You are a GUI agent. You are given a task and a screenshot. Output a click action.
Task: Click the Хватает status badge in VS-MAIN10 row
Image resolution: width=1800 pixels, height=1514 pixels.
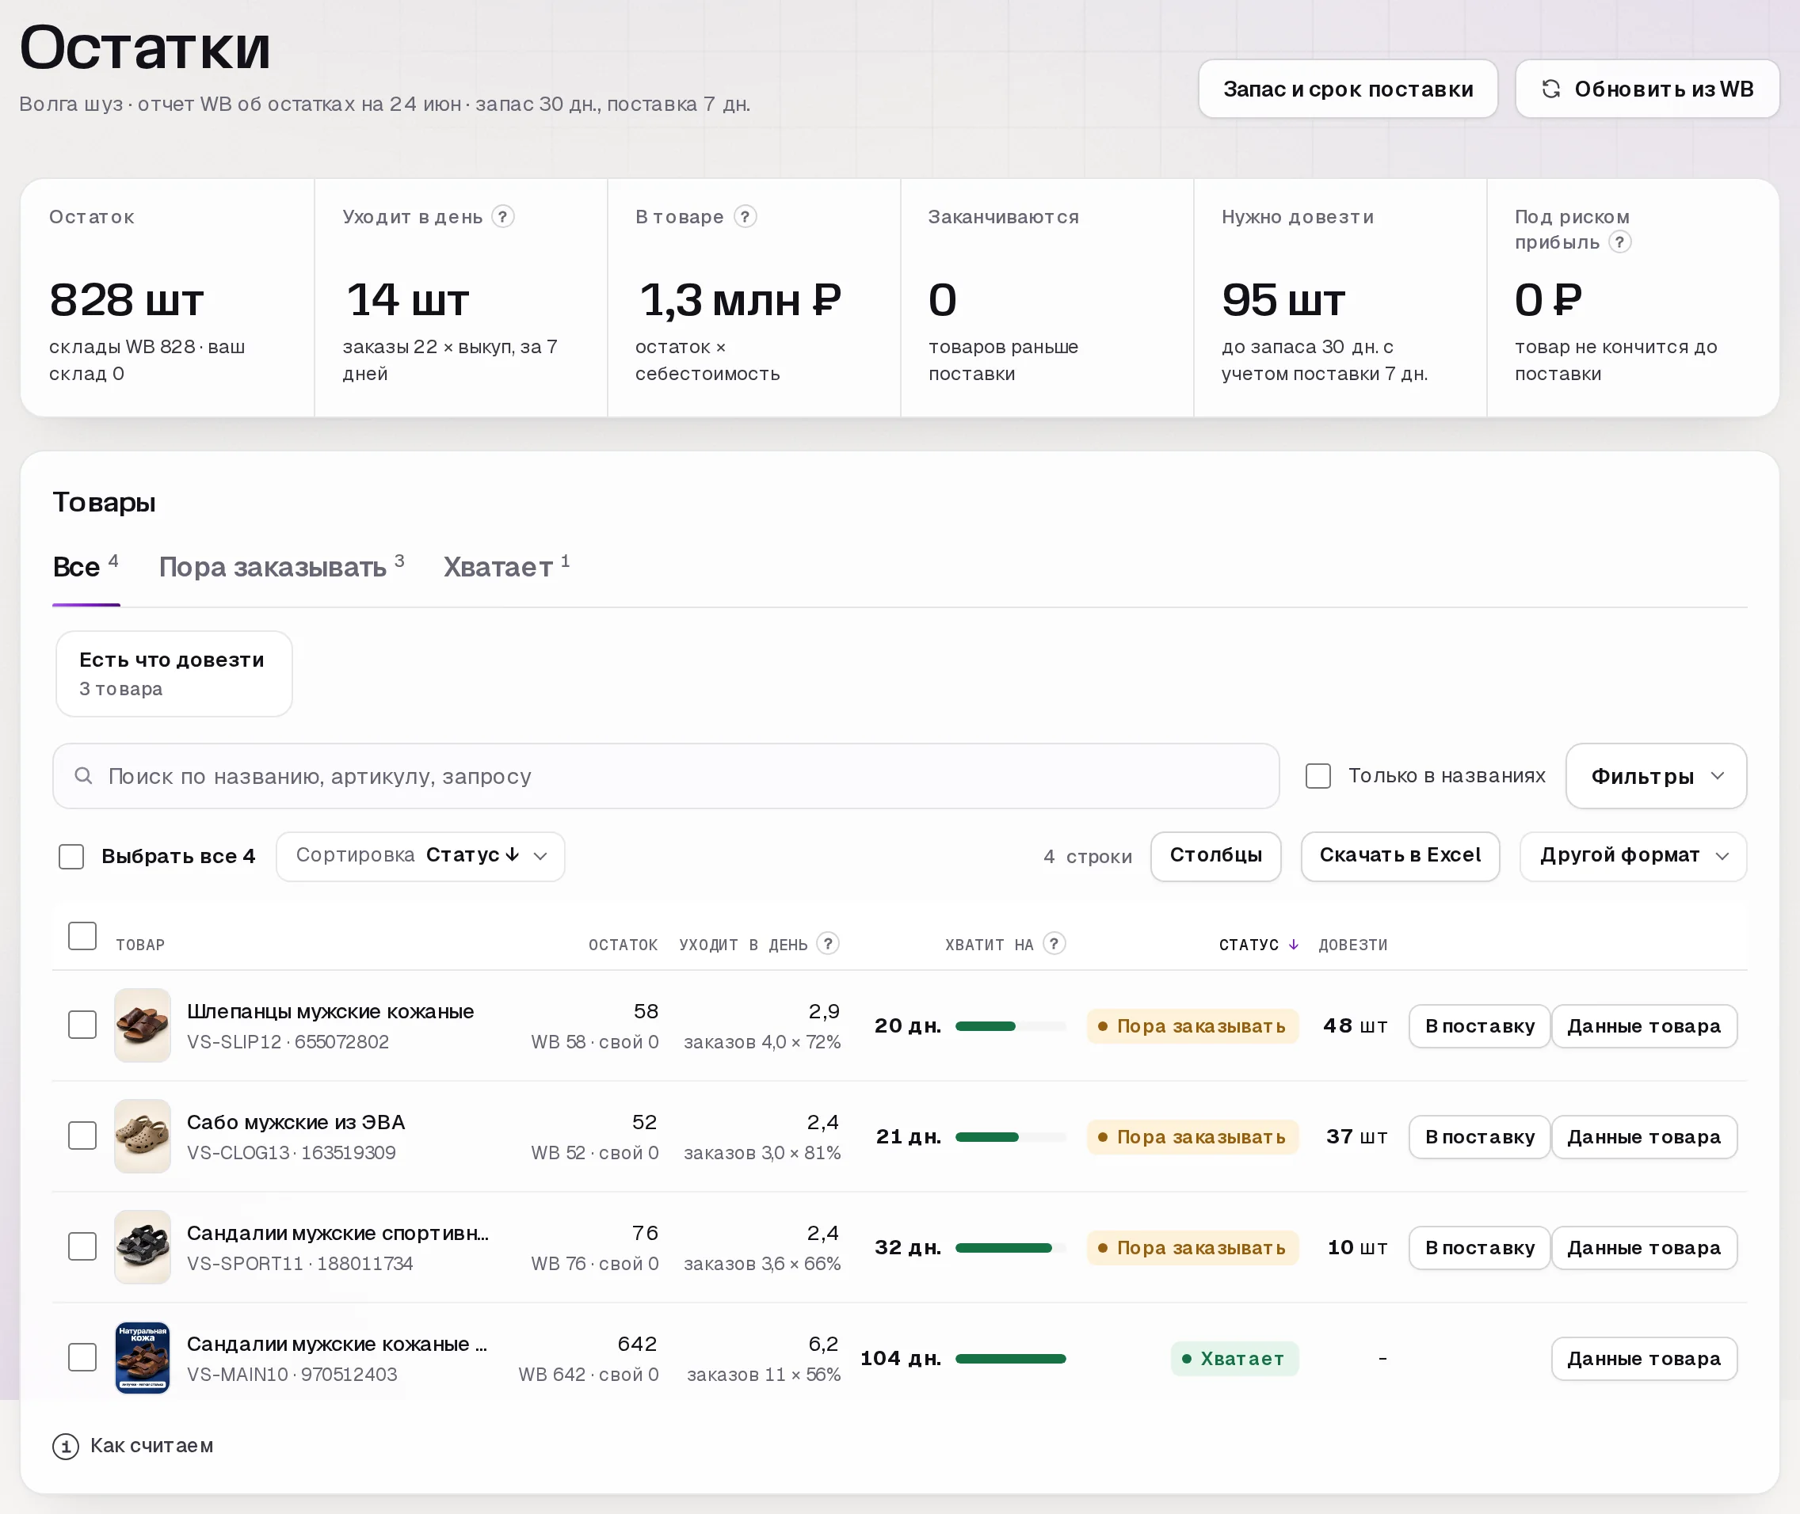1234,1358
